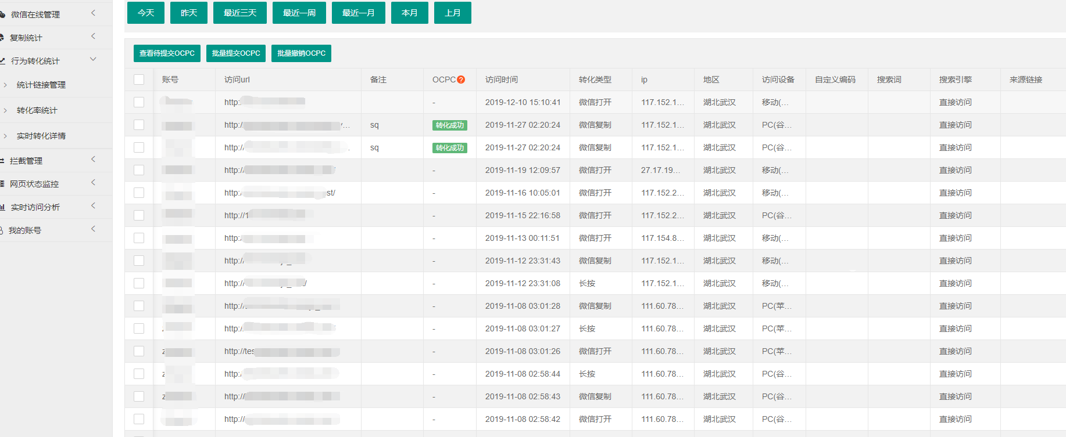Click 批量提交OCPC button
The image size is (1066, 437).
coord(236,53)
